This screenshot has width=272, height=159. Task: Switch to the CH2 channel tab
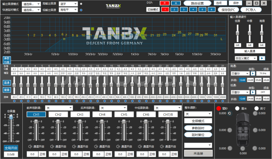click(58, 114)
